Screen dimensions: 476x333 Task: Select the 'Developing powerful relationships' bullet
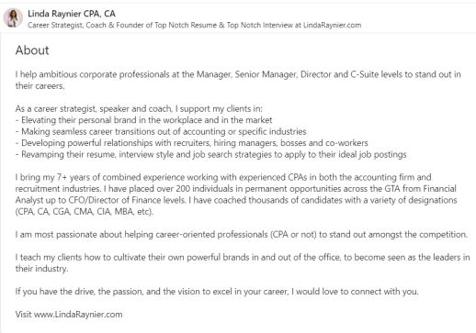click(x=192, y=143)
